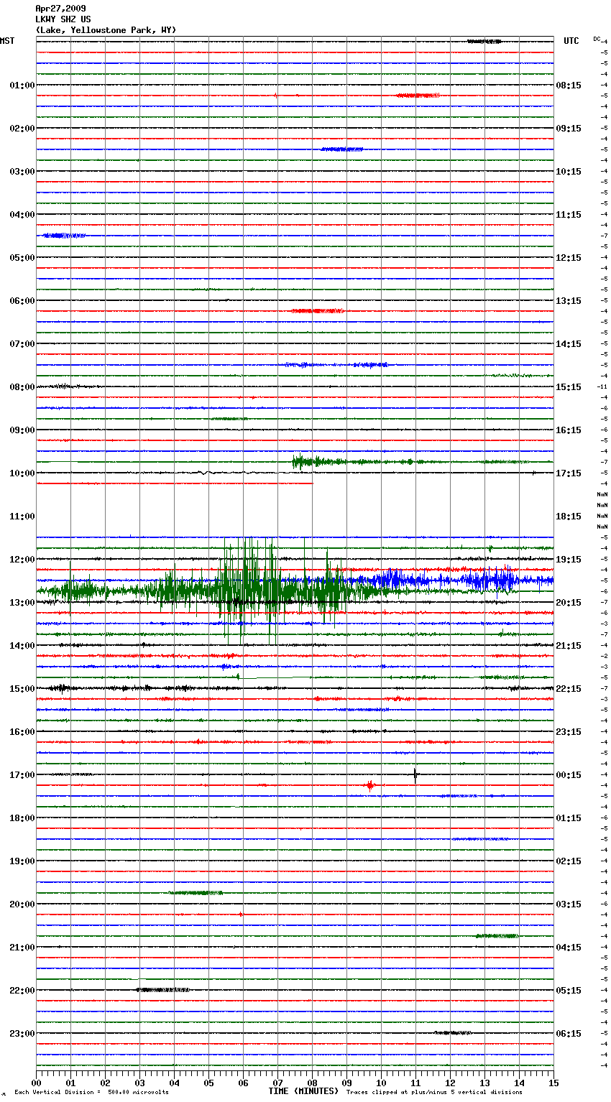Click the UTC time label "08:15"
The image size is (611, 1102).
click(569, 85)
